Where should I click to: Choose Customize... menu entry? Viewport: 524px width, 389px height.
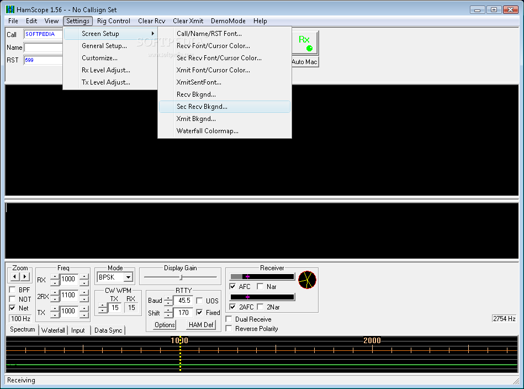(110, 58)
